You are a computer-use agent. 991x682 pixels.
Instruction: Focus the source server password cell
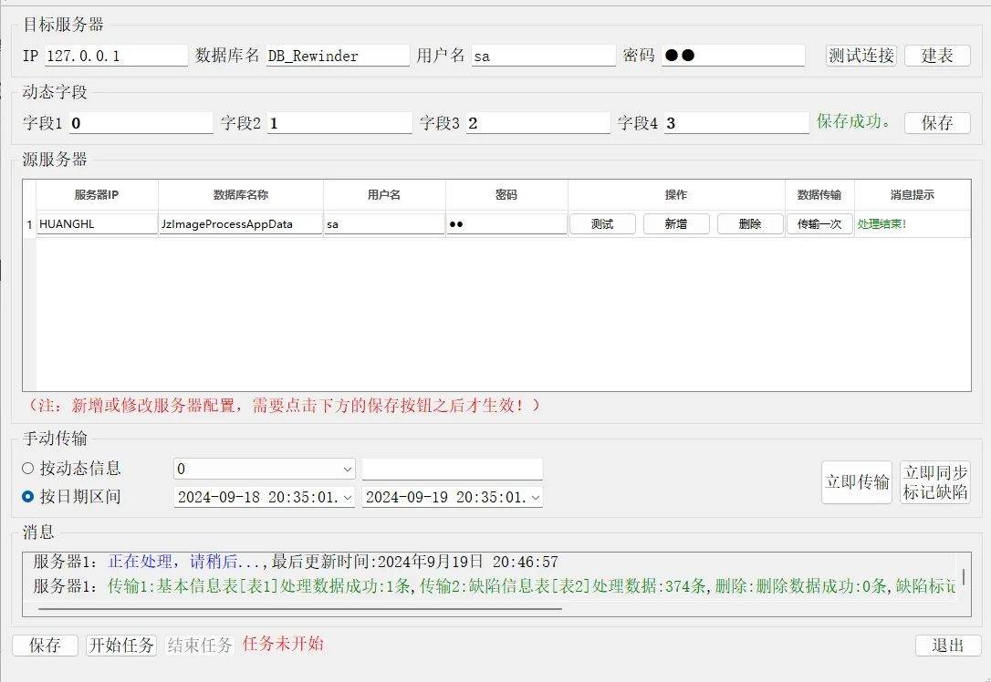pyautogui.click(x=506, y=224)
